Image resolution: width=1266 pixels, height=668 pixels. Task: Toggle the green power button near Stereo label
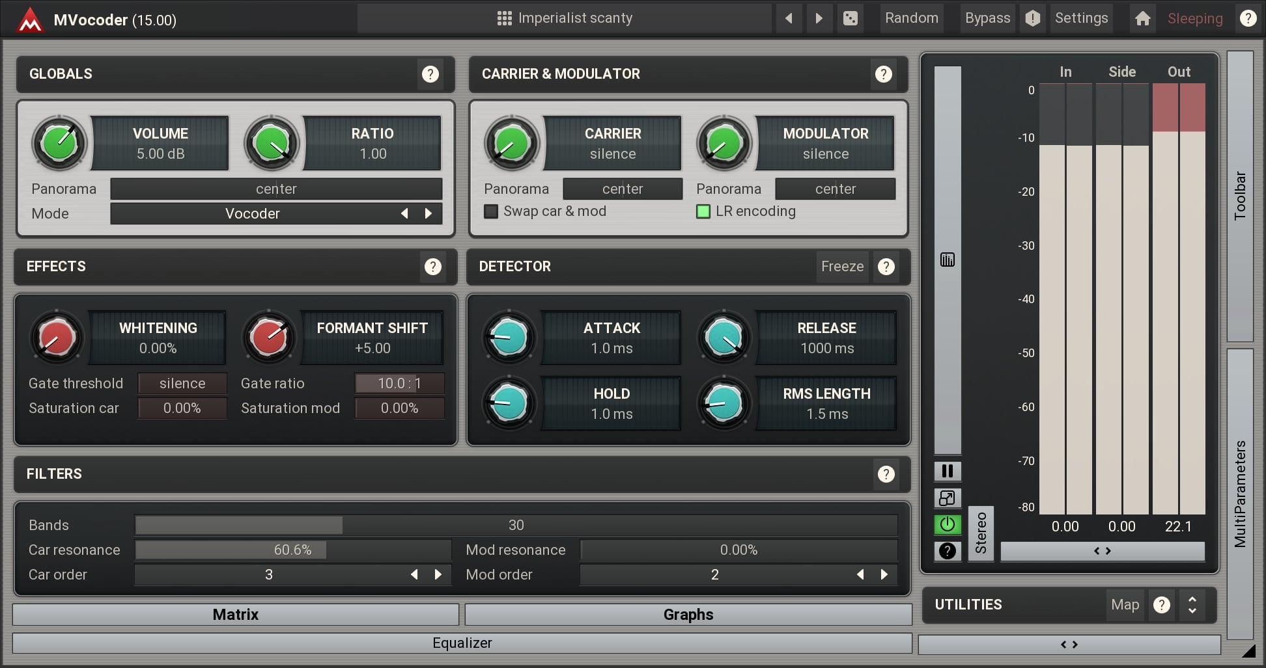(948, 524)
